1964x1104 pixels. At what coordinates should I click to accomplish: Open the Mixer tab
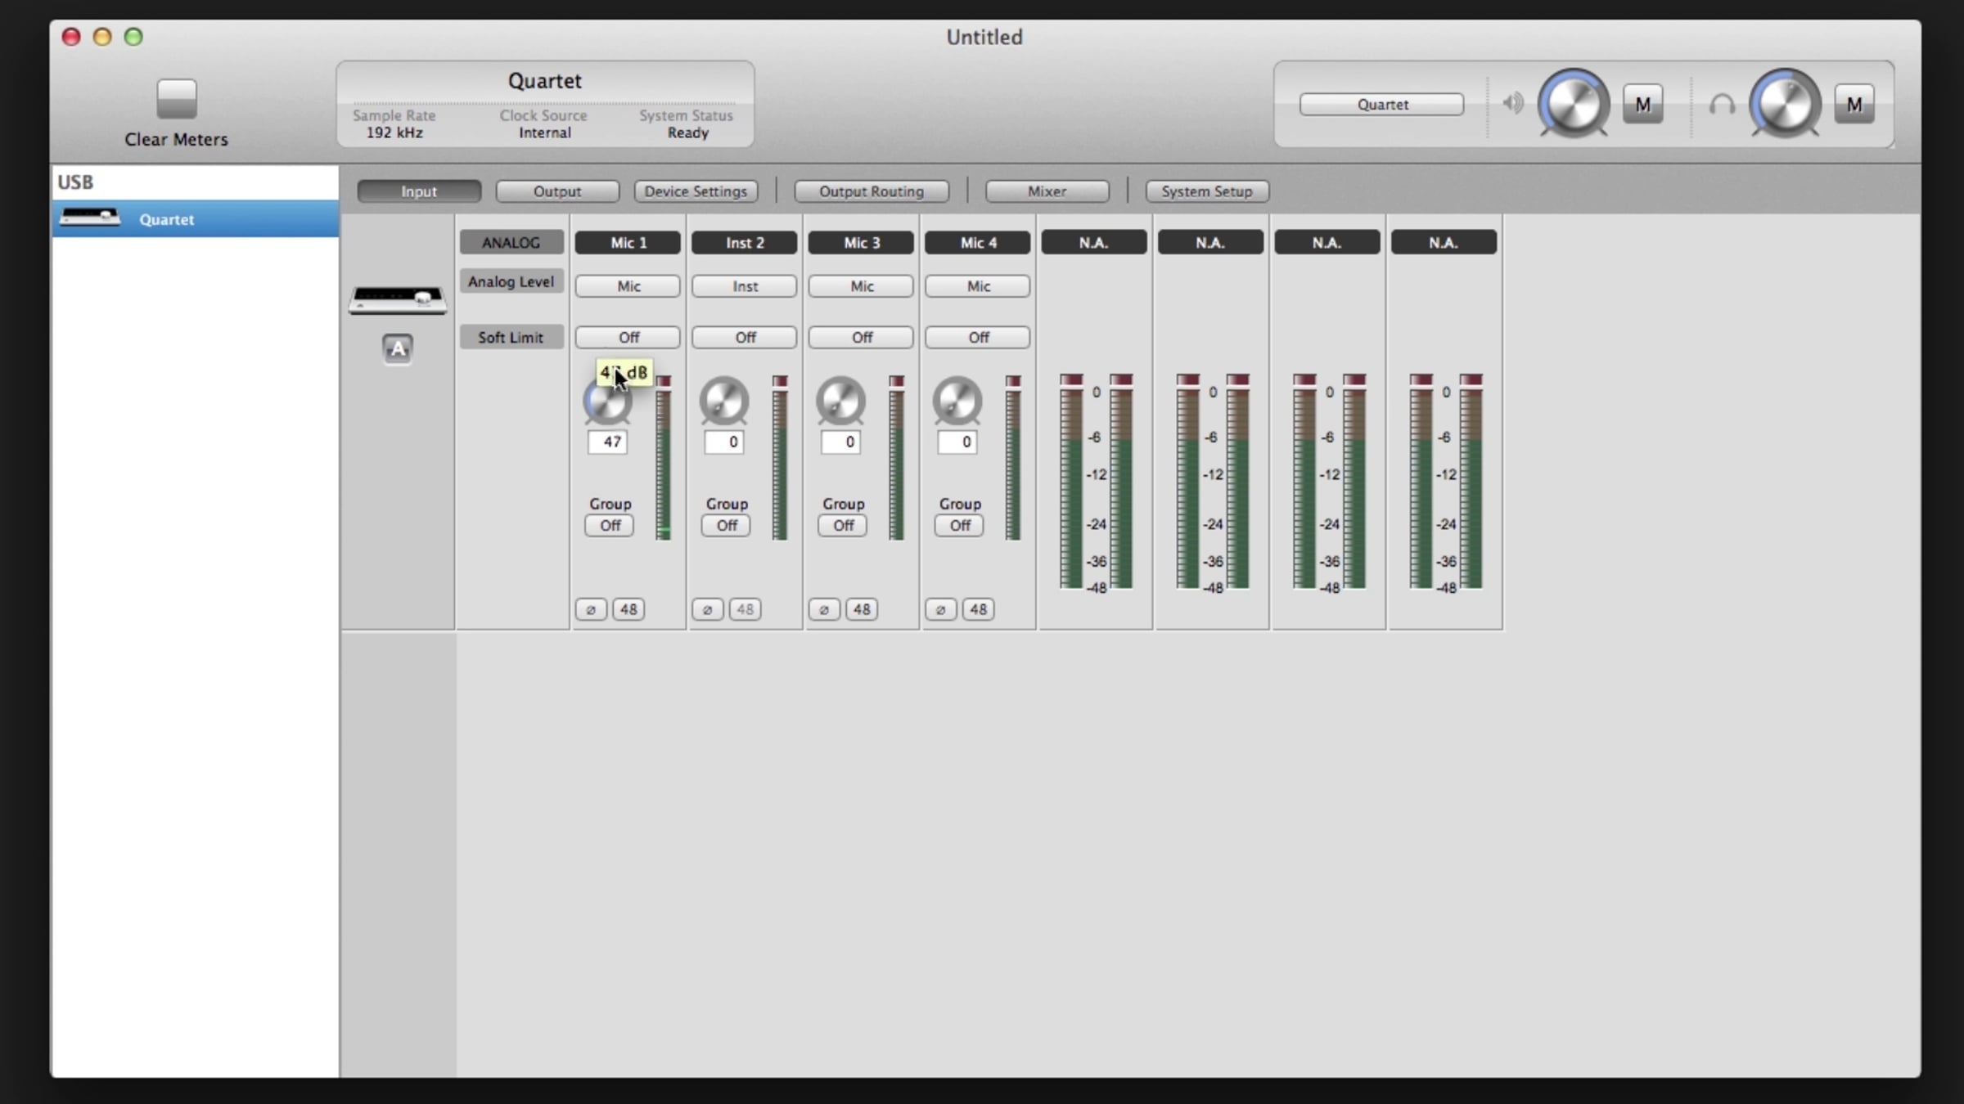(1047, 191)
